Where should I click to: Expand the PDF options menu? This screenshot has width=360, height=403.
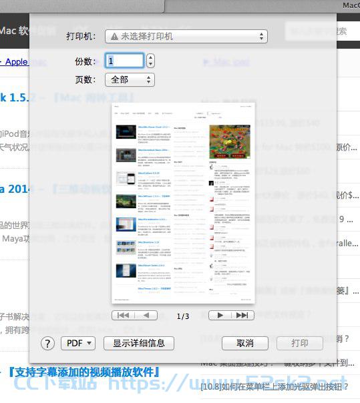[x=78, y=344]
